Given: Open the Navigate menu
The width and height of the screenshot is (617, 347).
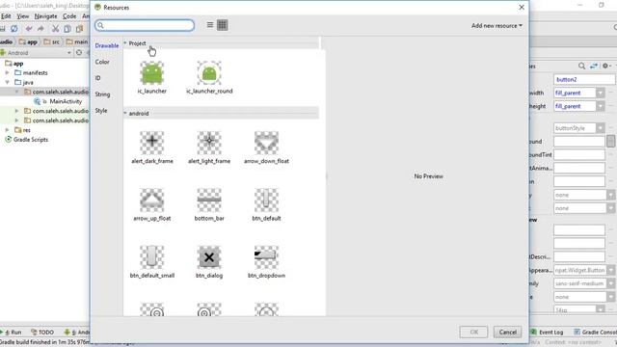Looking at the screenshot, I should 45,16.
